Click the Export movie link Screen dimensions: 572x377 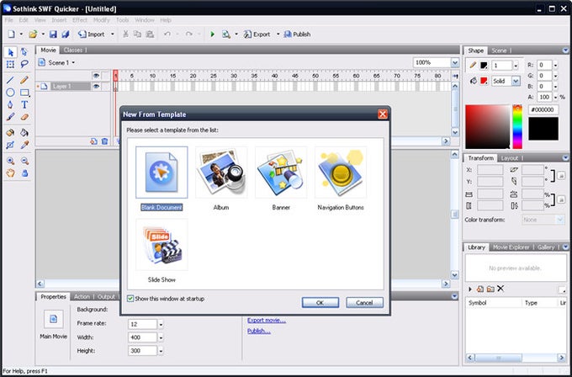point(267,320)
